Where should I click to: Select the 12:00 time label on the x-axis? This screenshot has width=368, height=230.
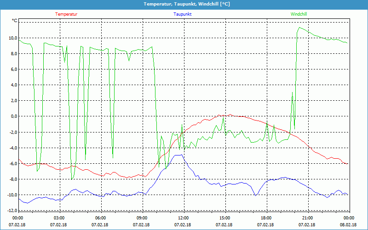(x=183, y=218)
